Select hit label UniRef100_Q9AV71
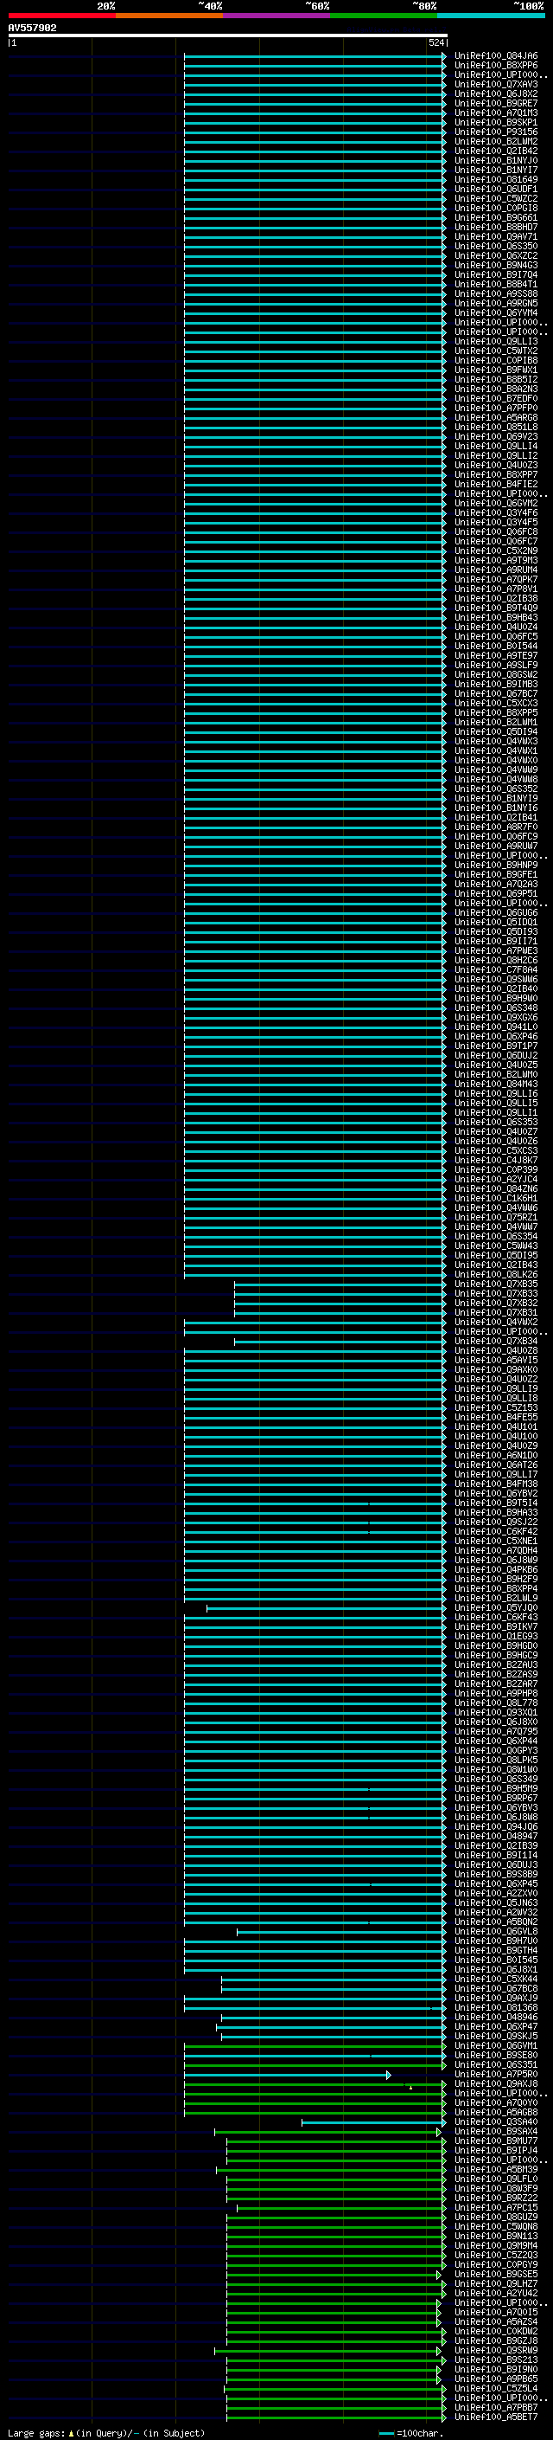Screen dimensions: 553x2440 496,235
